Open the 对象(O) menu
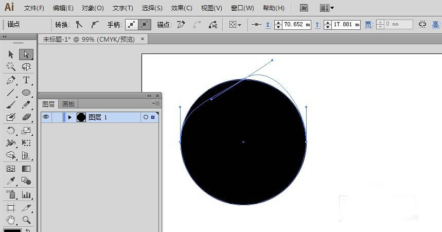The height and width of the screenshot is (232, 442). (x=93, y=8)
